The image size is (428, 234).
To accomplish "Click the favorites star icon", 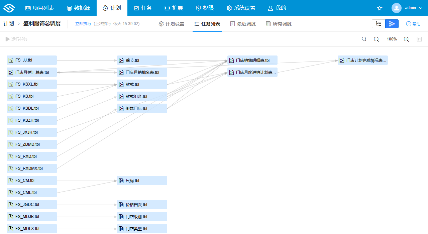I will [x=380, y=8].
